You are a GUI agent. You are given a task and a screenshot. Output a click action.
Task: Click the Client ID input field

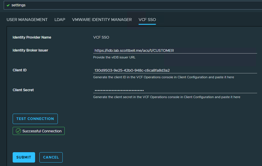pos(175,70)
